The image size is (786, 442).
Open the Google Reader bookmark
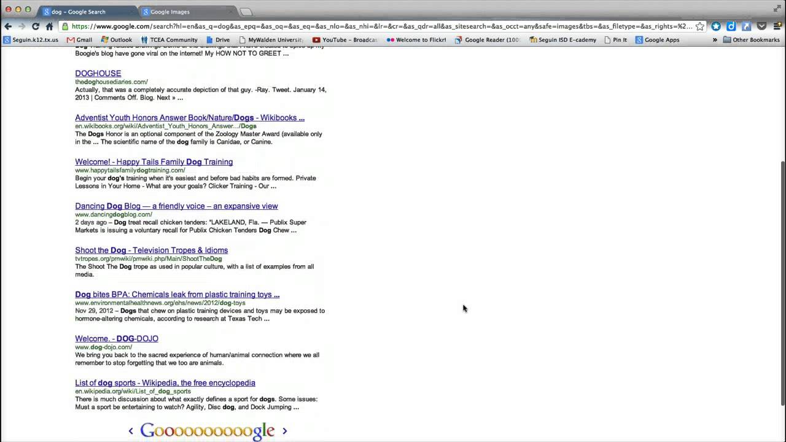[x=488, y=40]
